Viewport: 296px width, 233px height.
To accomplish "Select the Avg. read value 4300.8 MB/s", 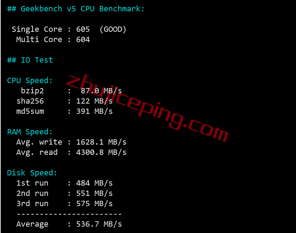I will (x=101, y=152).
